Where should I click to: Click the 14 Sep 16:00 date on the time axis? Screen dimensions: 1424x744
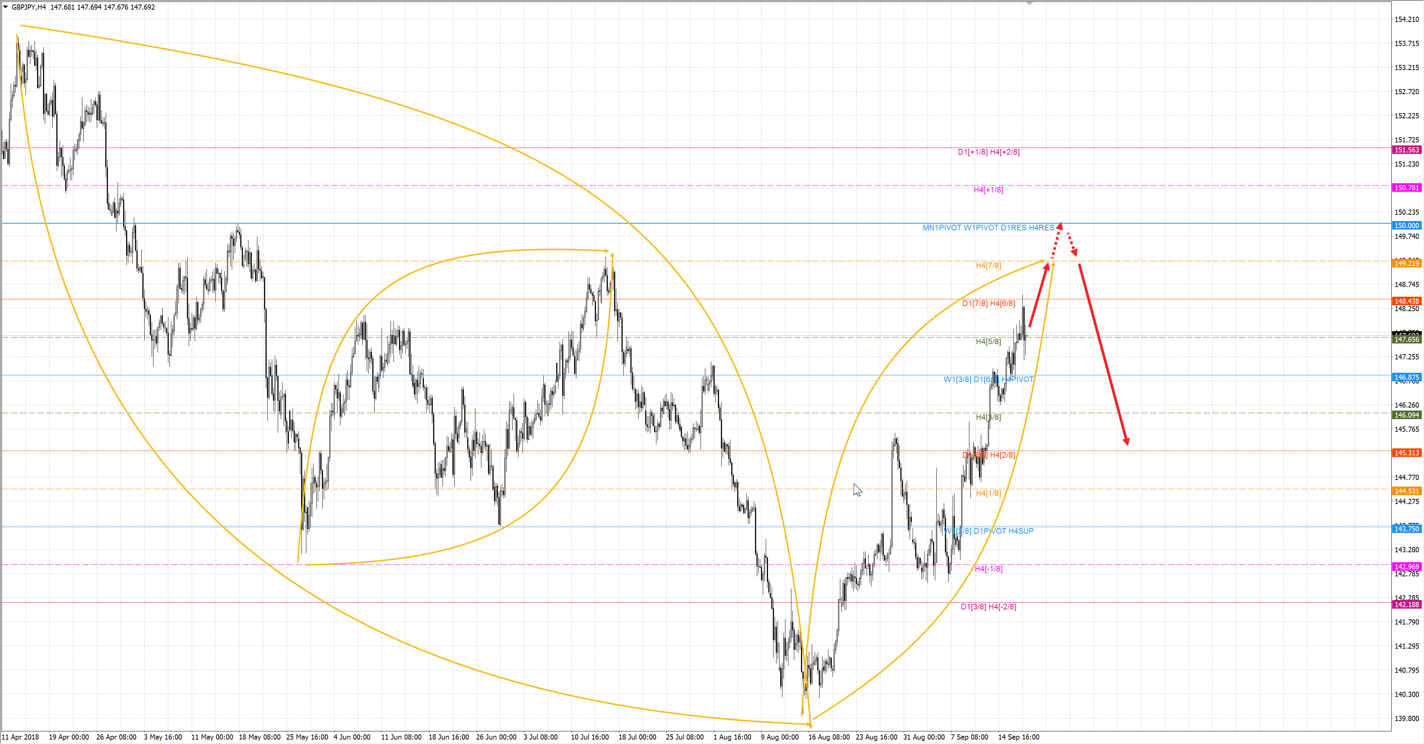1018,737
